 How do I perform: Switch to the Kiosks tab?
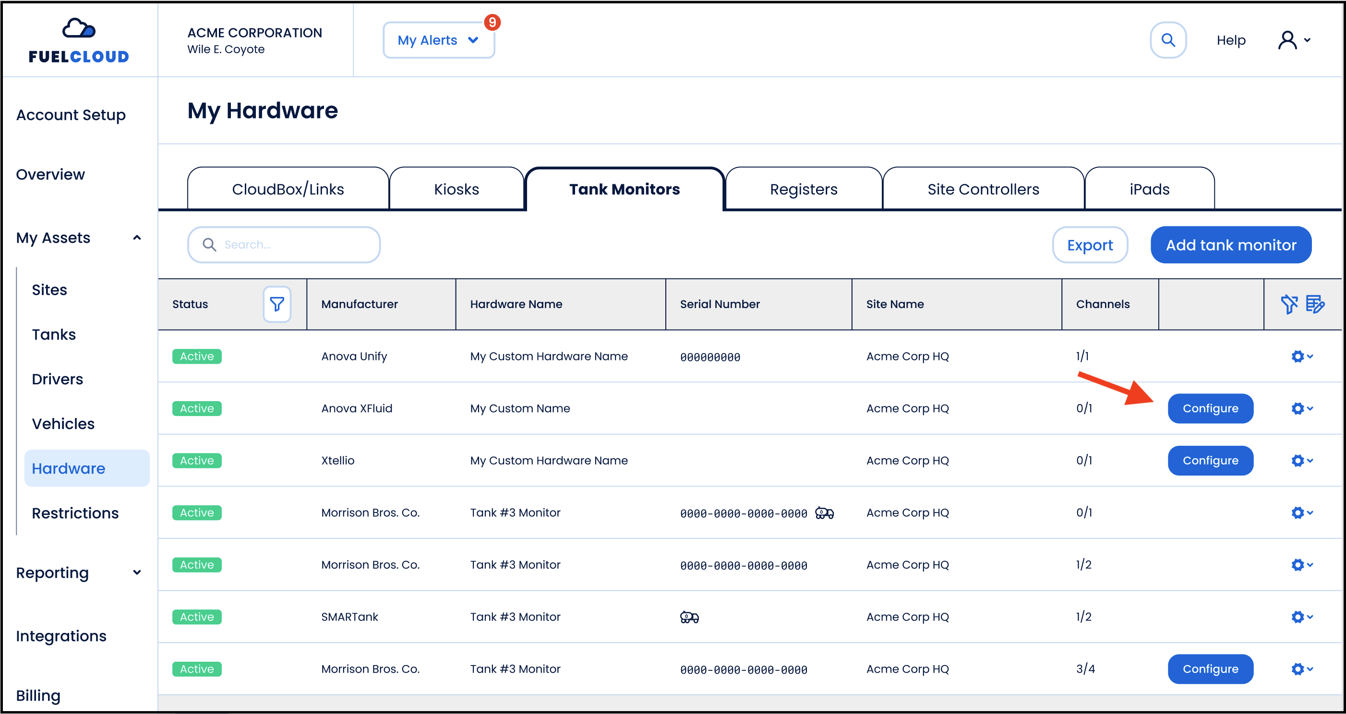(456, 189)
